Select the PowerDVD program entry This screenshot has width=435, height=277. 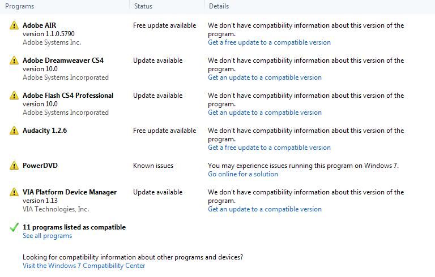[40, 166]
